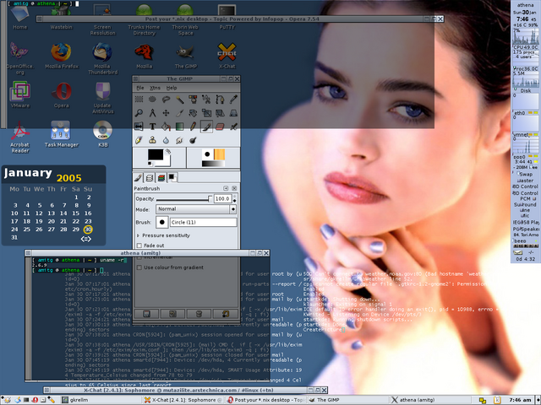Click the Save tool options button
Screen dimensions: 541x405
pos(146,314)
